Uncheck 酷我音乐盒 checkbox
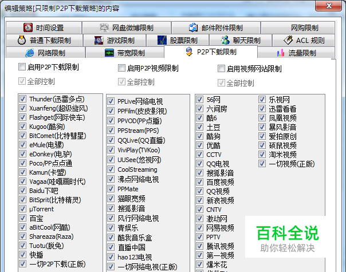Image resolution: width=346 pixels, height=272 pixels. pos(111,238)
